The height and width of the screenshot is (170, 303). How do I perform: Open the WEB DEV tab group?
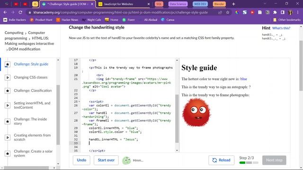pyautogui.click(x=200, y=4)
